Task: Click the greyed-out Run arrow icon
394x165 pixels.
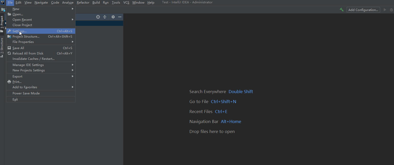Action: pos(385,10)
